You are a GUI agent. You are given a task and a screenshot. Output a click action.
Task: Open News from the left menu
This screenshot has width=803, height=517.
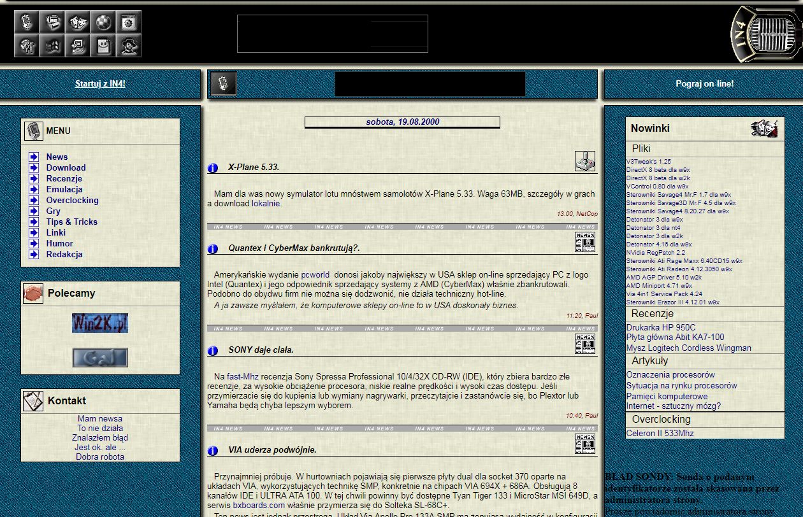coord(57,157)
